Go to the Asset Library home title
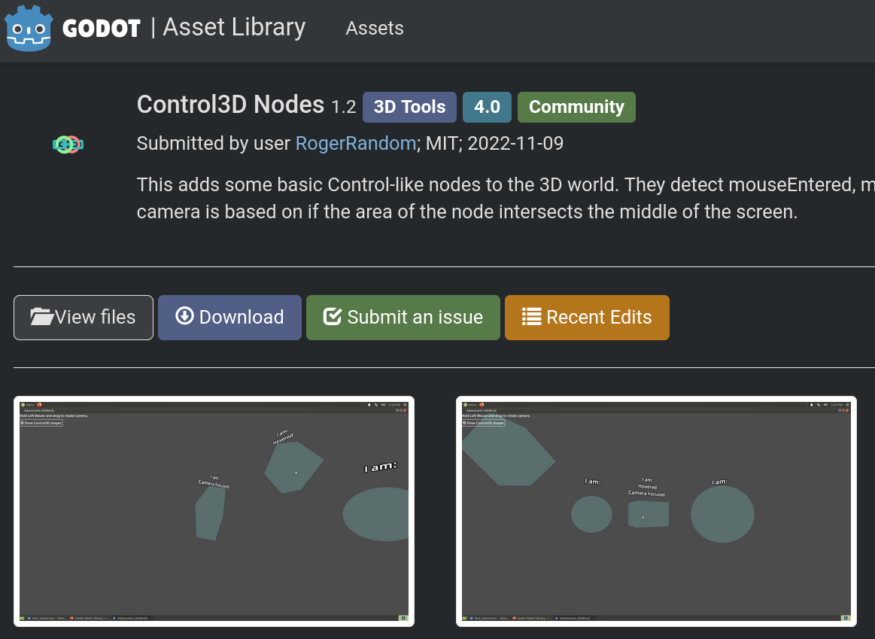The height and width of the screenshot is (639, 875). 234,27
